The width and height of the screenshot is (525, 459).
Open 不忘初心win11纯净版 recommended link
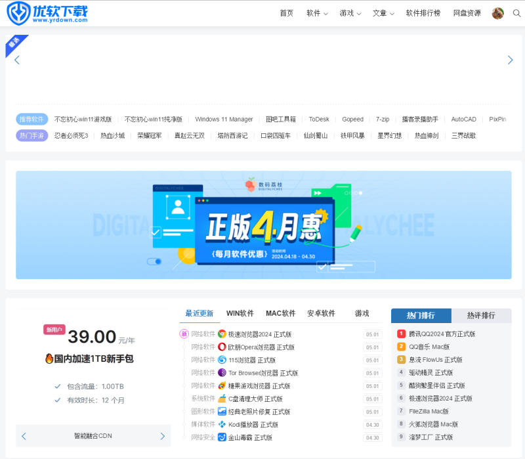(x=154, y=120)
